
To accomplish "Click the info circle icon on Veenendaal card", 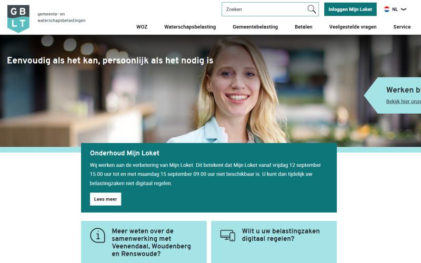I will click(x=97, y=235).
